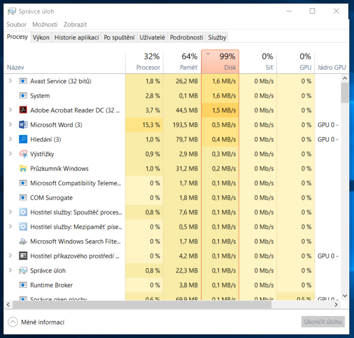Viewport: 354px width, 338px height.
Task: Open the Služby tab
Action: click(217, 37)
